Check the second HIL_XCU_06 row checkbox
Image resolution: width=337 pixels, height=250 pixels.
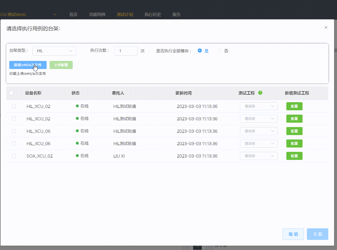14,143
